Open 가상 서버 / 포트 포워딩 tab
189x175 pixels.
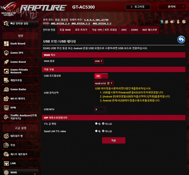coord(104,30)
